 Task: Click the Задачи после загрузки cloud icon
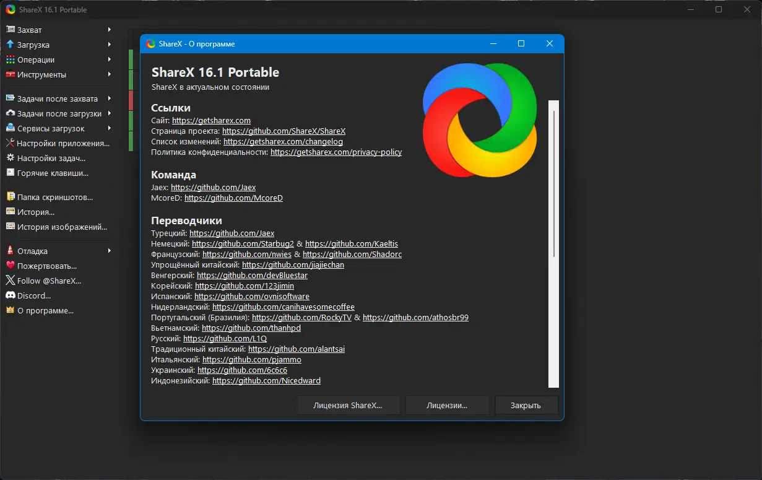[x=10, y=113]
